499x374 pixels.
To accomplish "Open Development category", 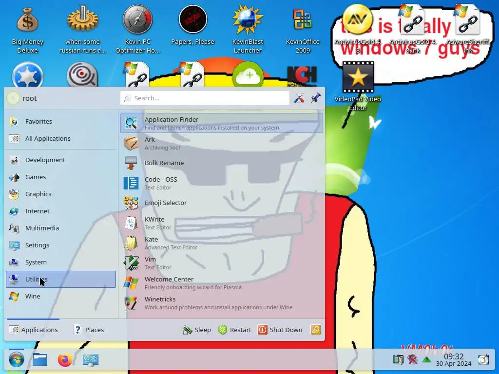I will click(61, 160).
